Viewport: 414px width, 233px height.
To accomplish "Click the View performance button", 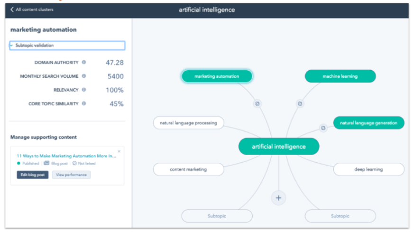I will (71, 175).
